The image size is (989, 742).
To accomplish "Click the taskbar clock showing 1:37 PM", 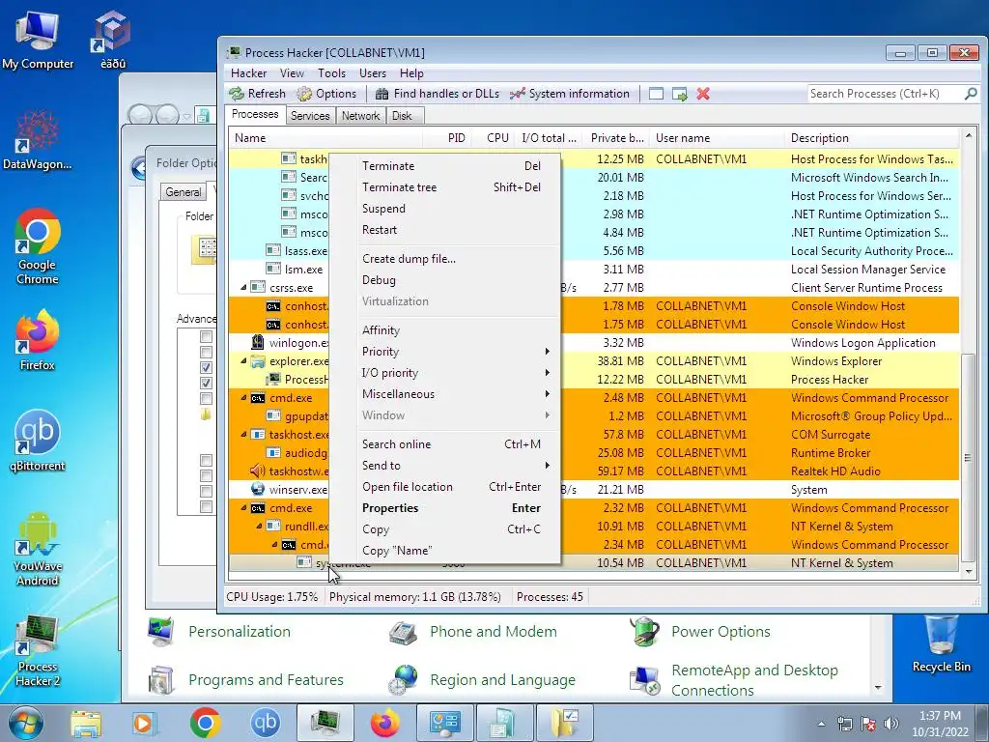I will 940,724.
